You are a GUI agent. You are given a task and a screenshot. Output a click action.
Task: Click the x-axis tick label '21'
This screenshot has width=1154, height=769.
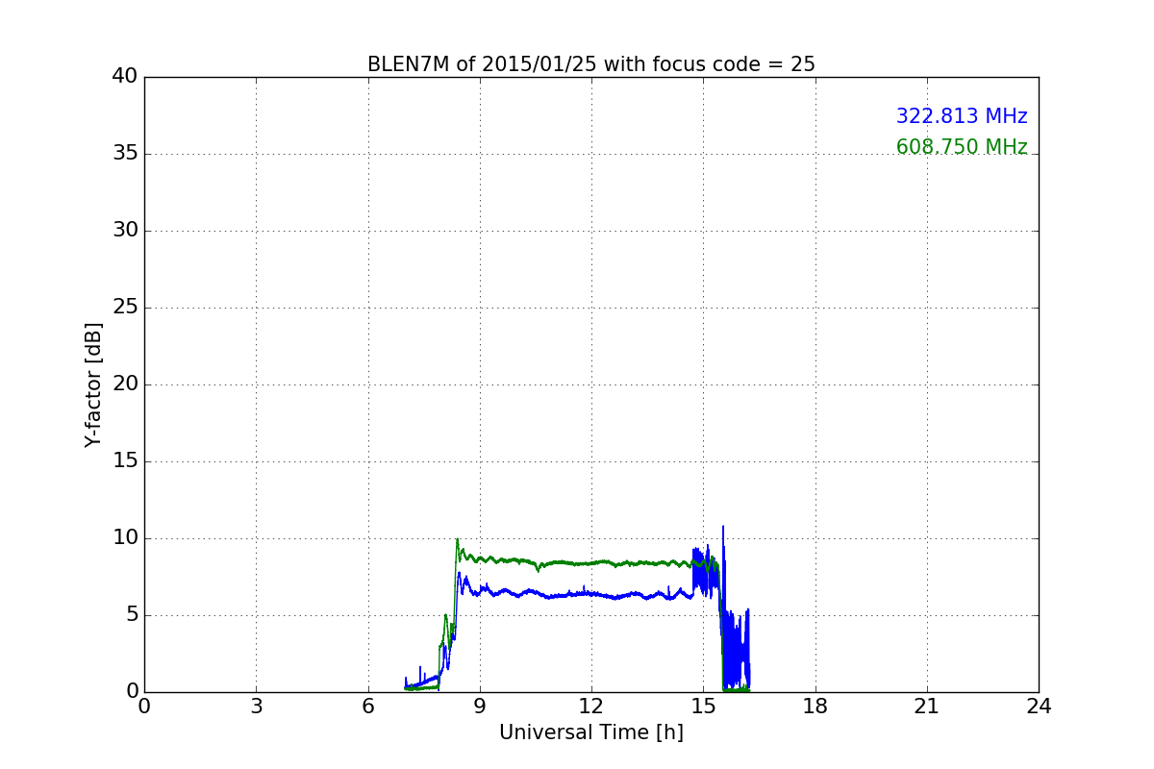click(927, 706)
